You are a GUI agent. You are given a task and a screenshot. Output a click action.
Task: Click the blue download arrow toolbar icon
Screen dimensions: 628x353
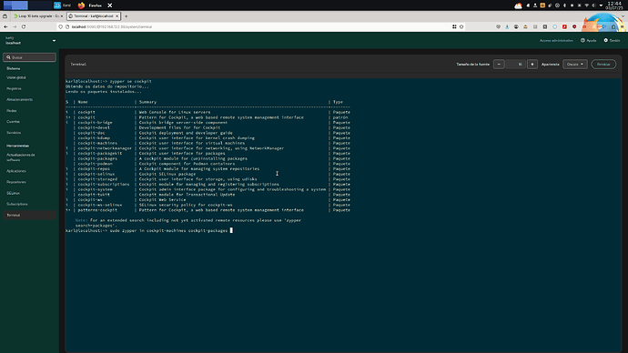pyautogui.click(x=507, y=26)
